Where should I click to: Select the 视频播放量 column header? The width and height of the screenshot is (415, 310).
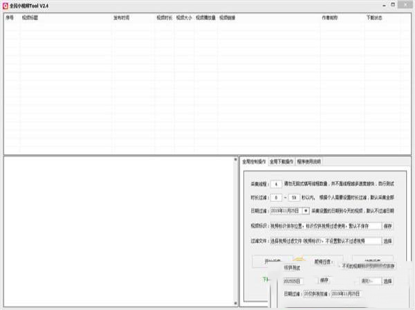coord(205,18)
